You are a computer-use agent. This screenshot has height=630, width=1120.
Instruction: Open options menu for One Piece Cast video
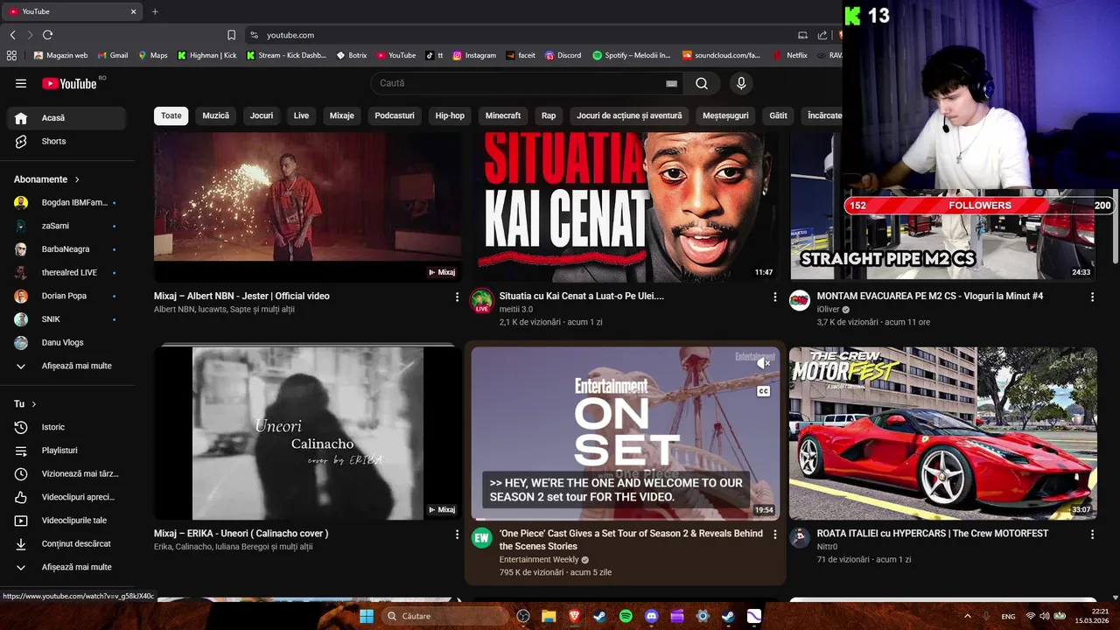click(774, 534)
